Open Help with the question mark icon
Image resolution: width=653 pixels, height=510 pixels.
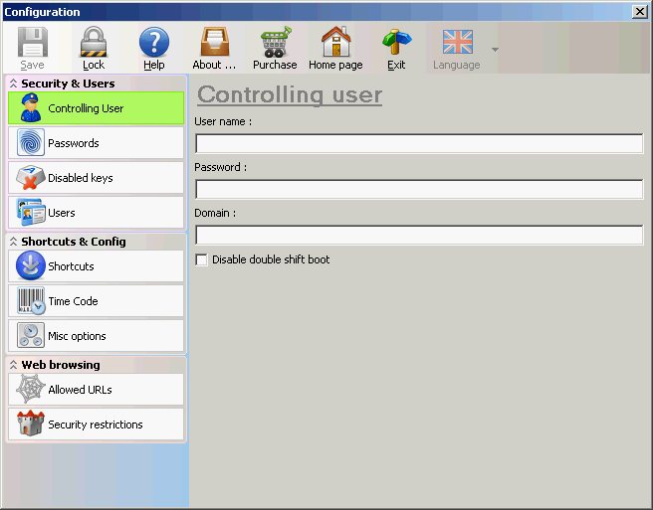(154, 42)
